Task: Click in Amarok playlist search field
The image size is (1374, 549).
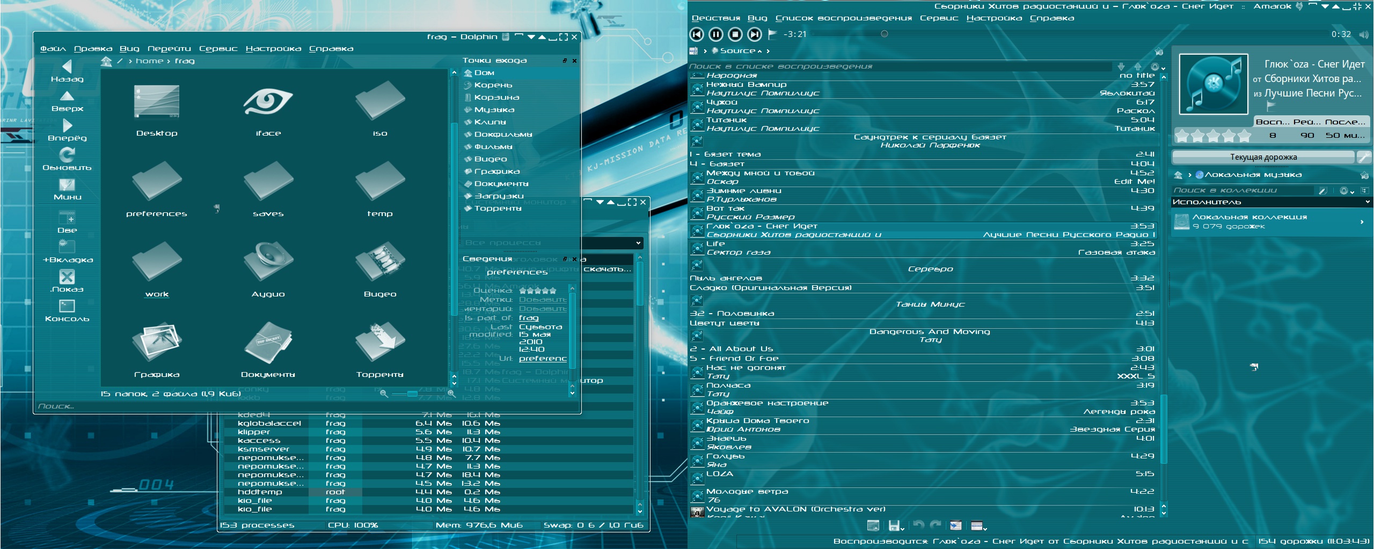Action: 900,66
